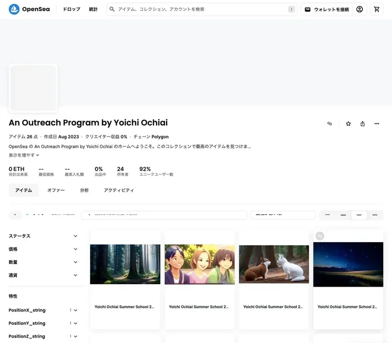Open the squirrel and rabbit NFT thumbnail
The height and width of the screenshot is (343, 392).
tap(274, 264)
